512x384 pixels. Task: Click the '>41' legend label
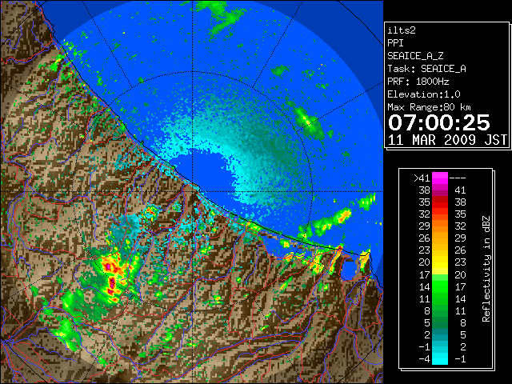tap(422, 178)
